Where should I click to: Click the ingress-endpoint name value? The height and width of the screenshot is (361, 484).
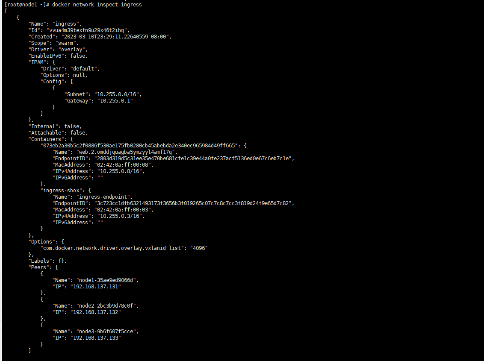tap(104, 197)
